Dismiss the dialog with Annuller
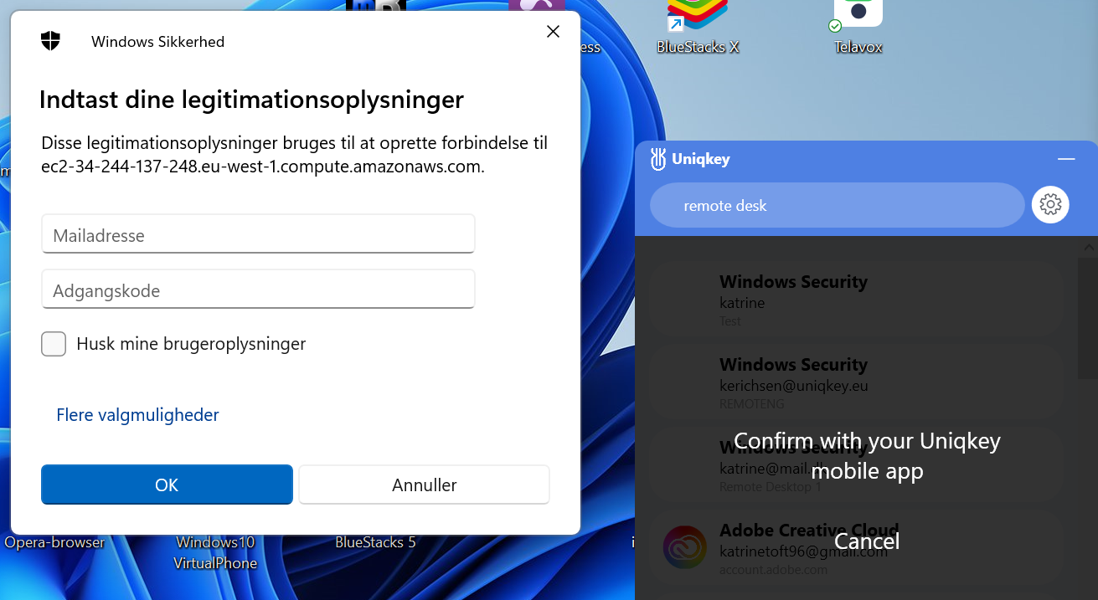 (424, 485)
